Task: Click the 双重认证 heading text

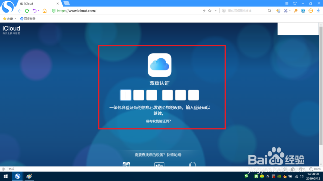Action: [x=160, y=83]
